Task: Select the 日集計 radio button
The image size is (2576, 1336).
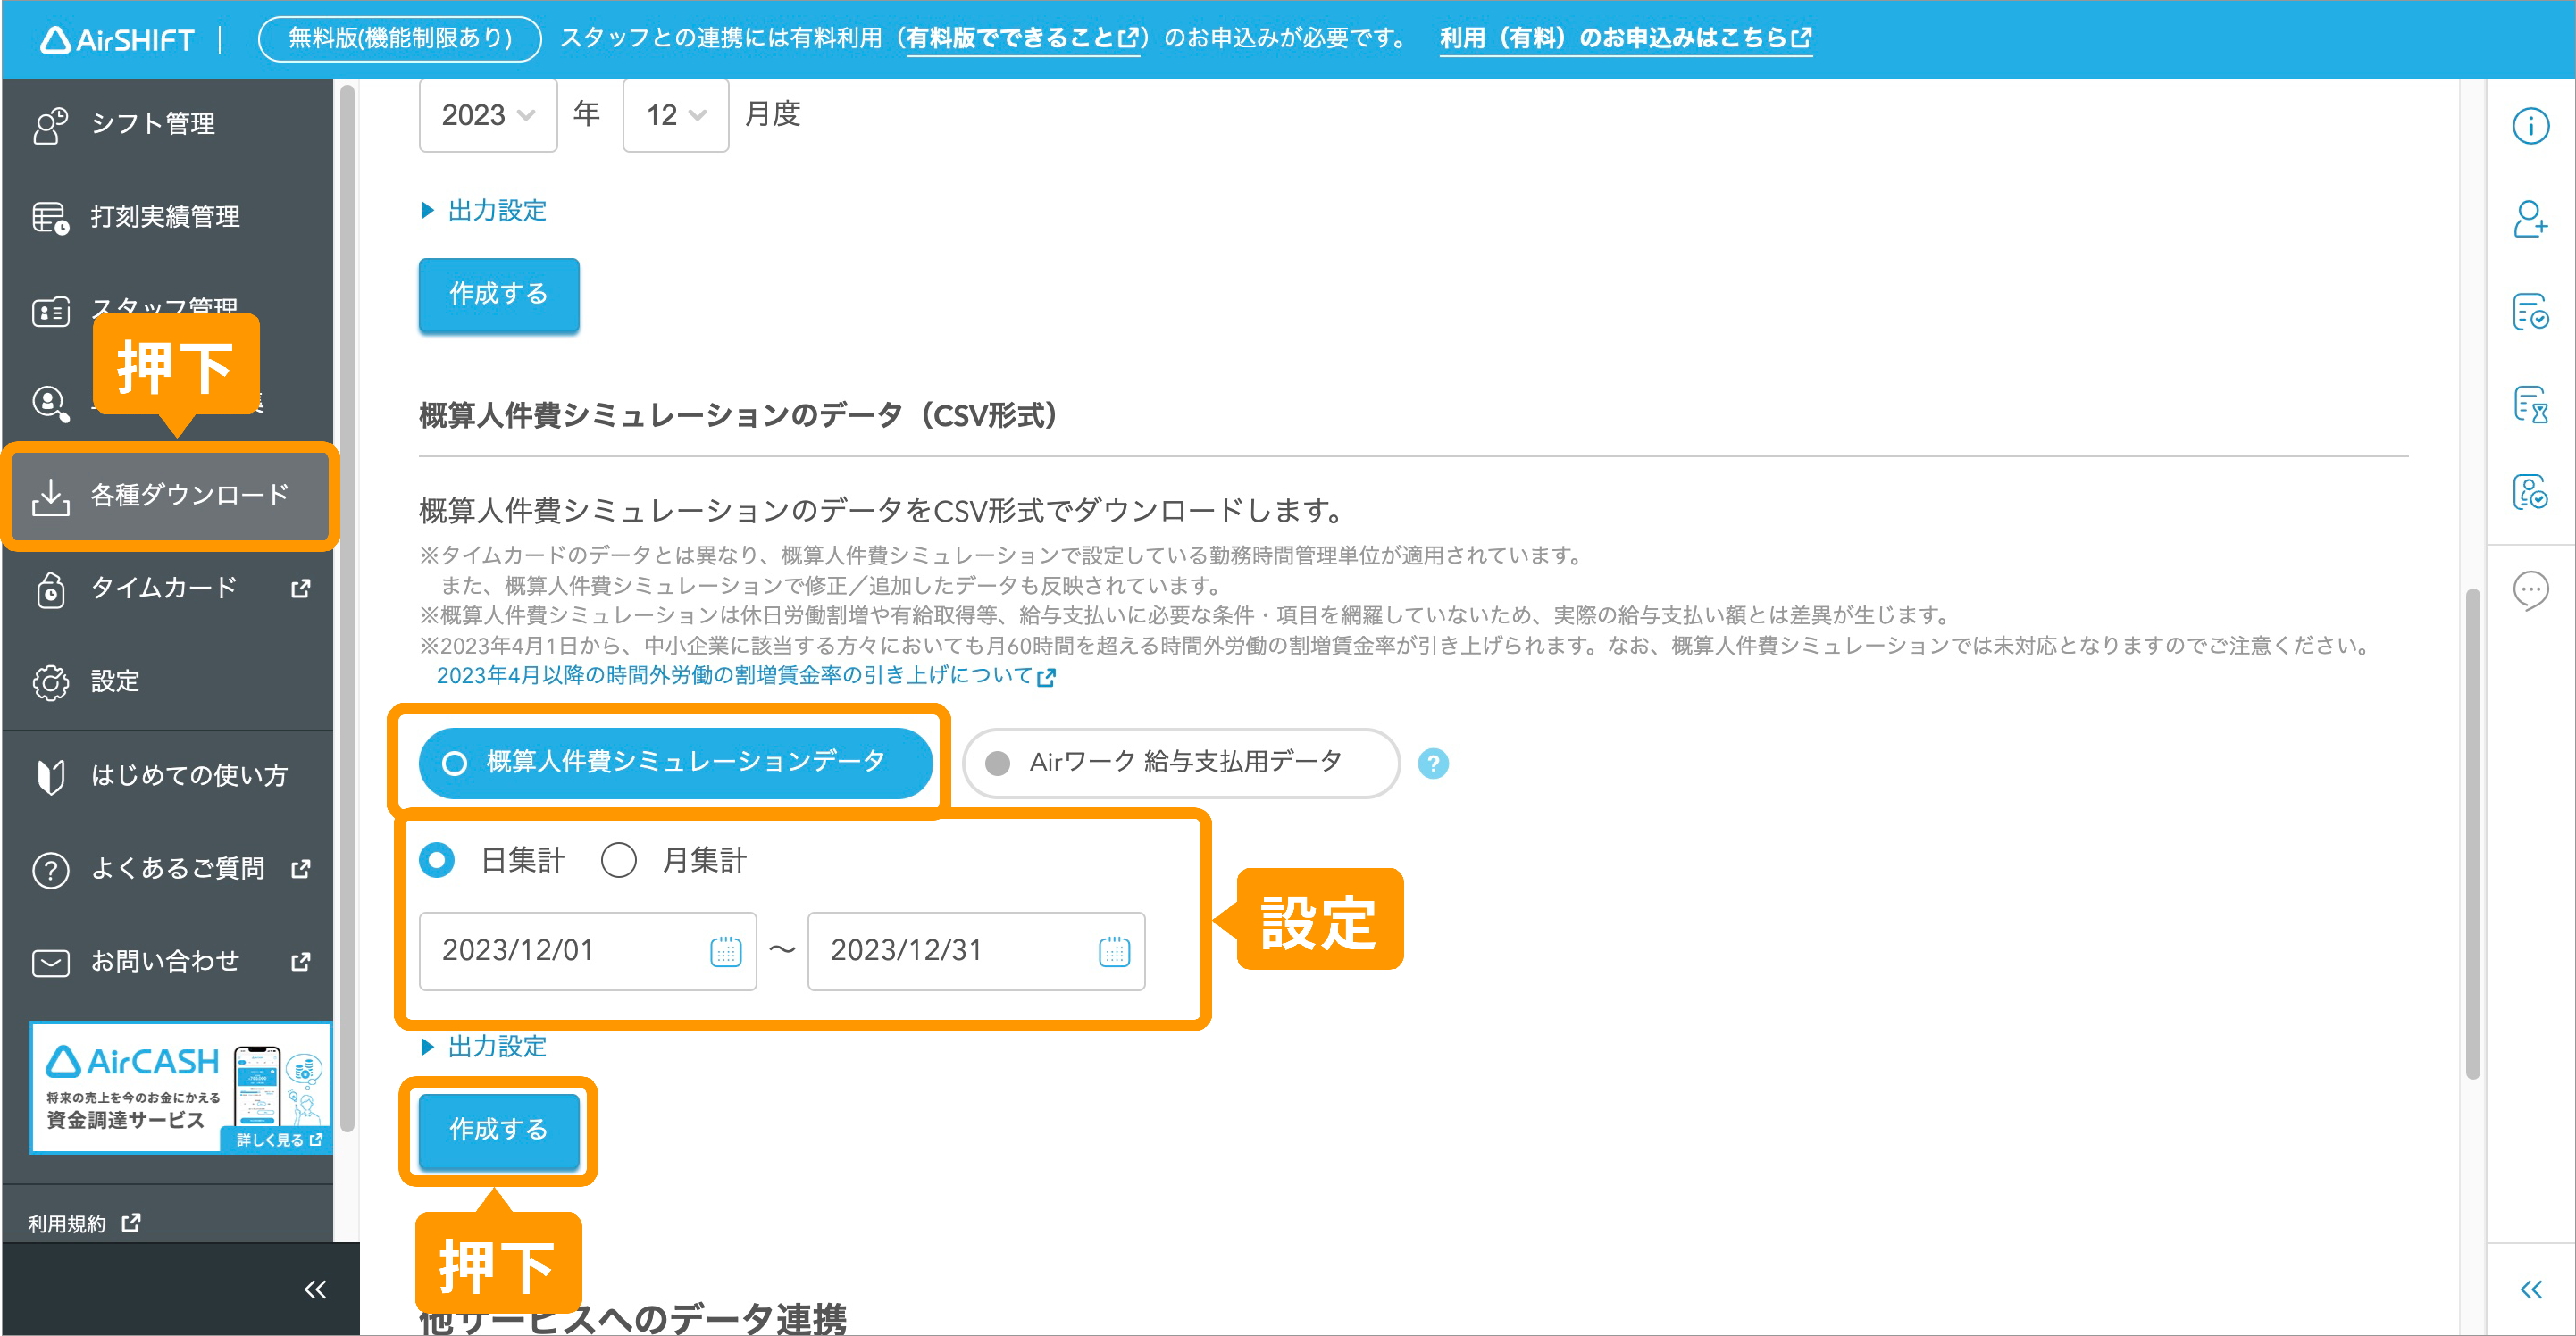Action: tap(437, 860)
